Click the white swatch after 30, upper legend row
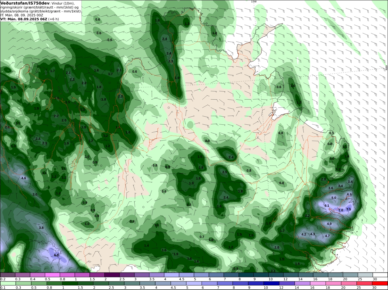 tap(380, 275)
